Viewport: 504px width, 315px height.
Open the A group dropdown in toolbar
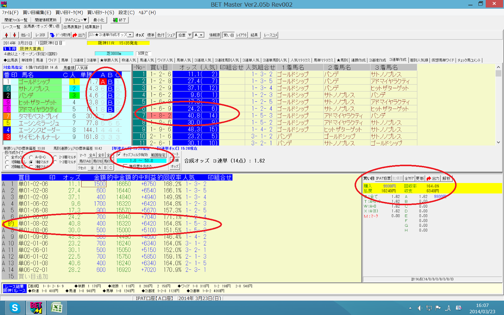[201, 35]
